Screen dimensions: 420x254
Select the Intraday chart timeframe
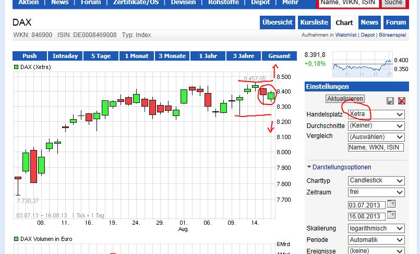(65, 56)
